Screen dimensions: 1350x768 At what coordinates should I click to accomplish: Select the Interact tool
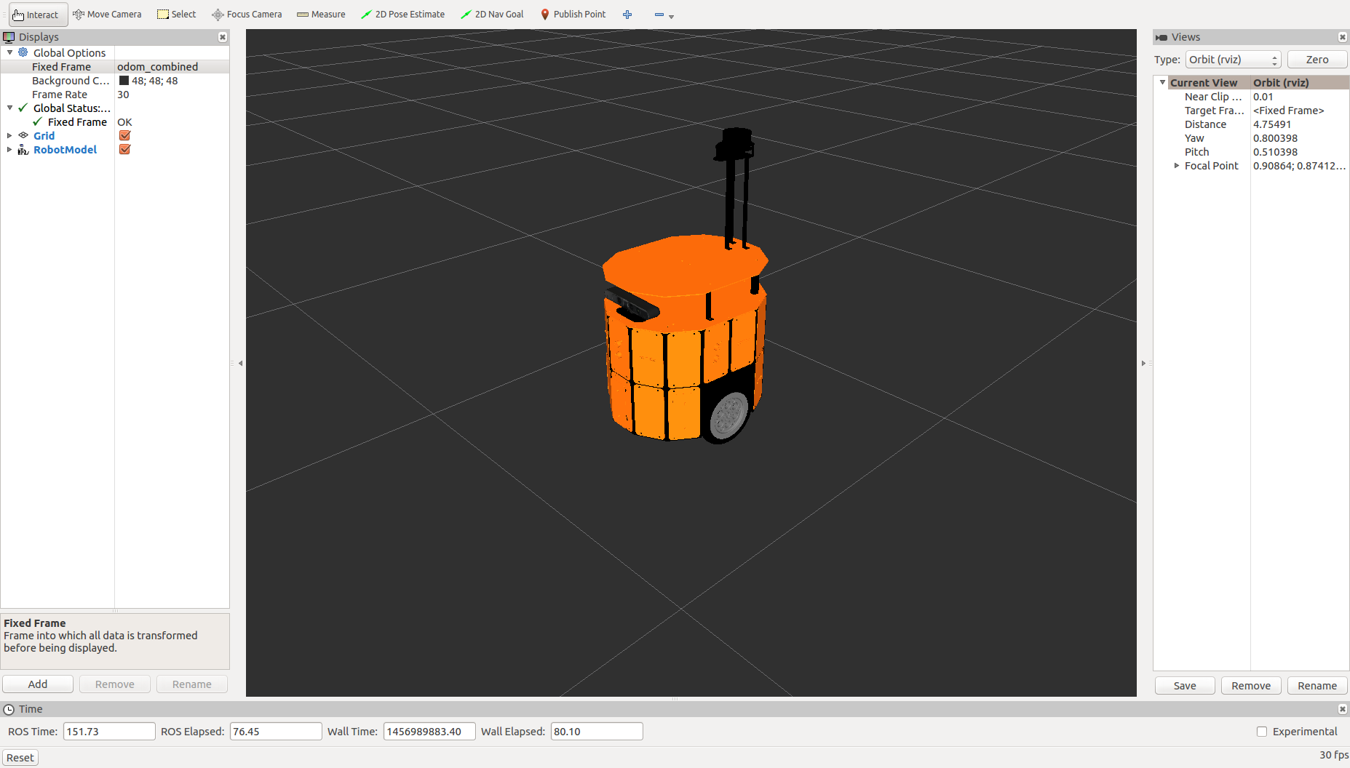click(x=36, y=15)
